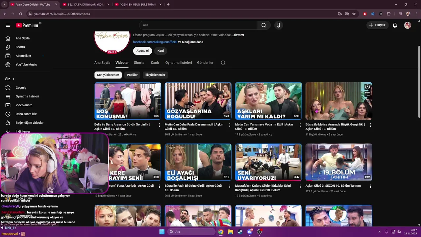Open Chrome media control icon

pos(400,14)
